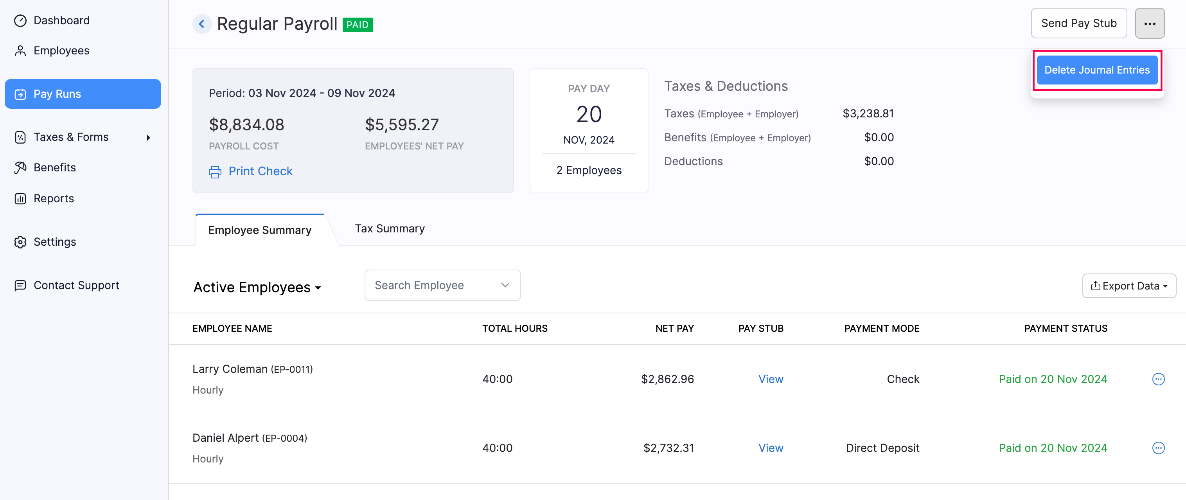Screen dimensions: 1186x500
Task: Switch to the Tax Summary tab
Action: (x=390, y=228)
